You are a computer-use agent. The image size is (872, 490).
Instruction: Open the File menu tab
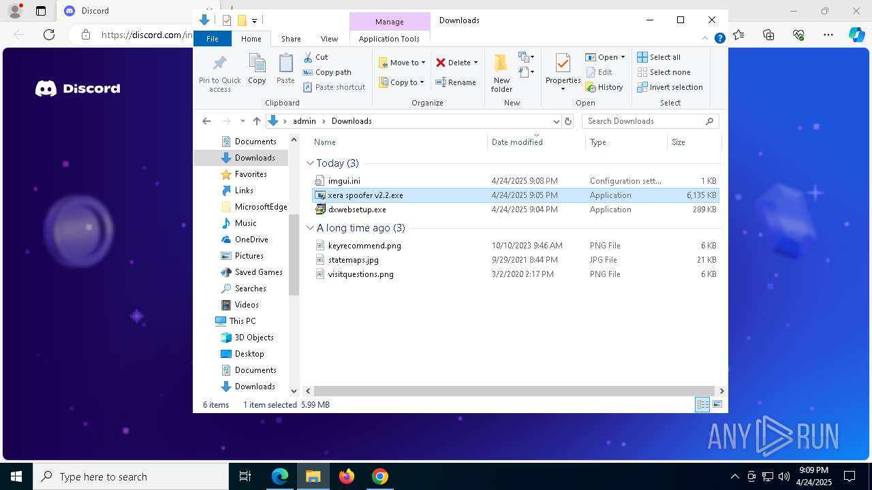point(213,39)
